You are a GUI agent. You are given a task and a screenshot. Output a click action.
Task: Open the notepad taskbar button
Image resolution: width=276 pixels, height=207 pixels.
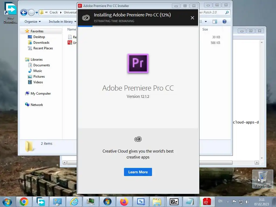(x=191, y=202)
